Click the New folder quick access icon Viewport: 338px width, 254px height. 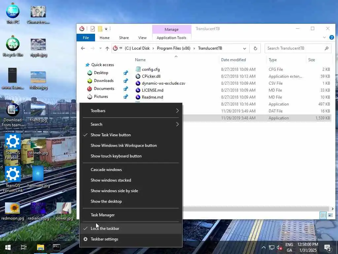pos(100,29)
